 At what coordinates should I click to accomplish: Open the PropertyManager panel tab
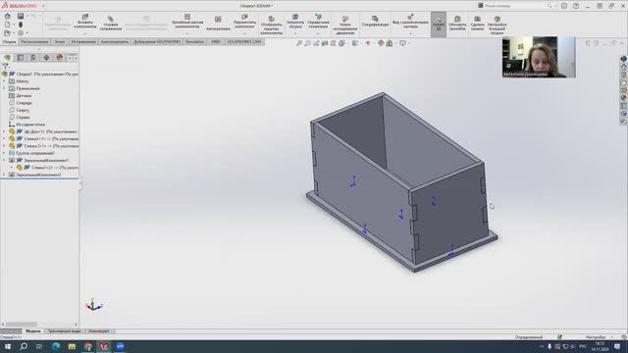(x=20, y=58)
